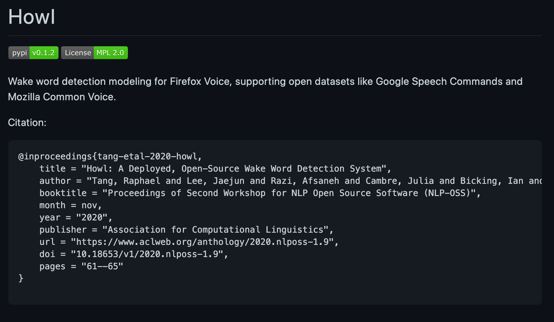The width and height of the screenshot is (554, 322).
Task: Click the Howl heading
Action: [x=31, y=17]
